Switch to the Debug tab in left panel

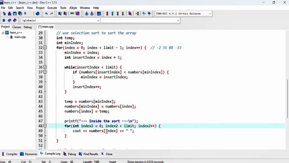tap(28, 27)
